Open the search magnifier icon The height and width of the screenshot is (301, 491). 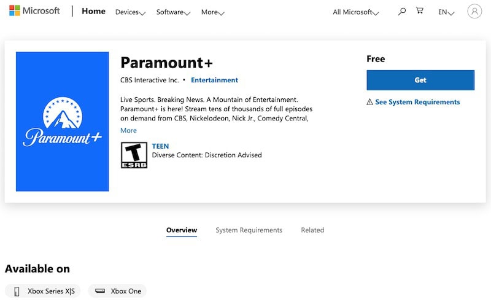[402, 11]
